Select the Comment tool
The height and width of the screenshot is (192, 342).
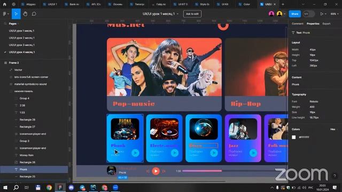(34, 14)
